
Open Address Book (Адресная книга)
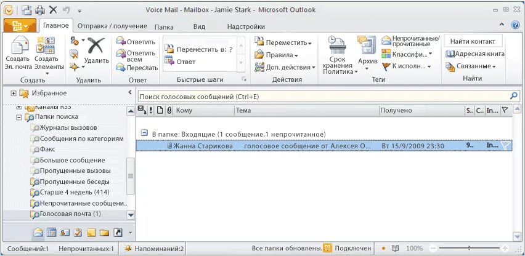pos(474,54)
